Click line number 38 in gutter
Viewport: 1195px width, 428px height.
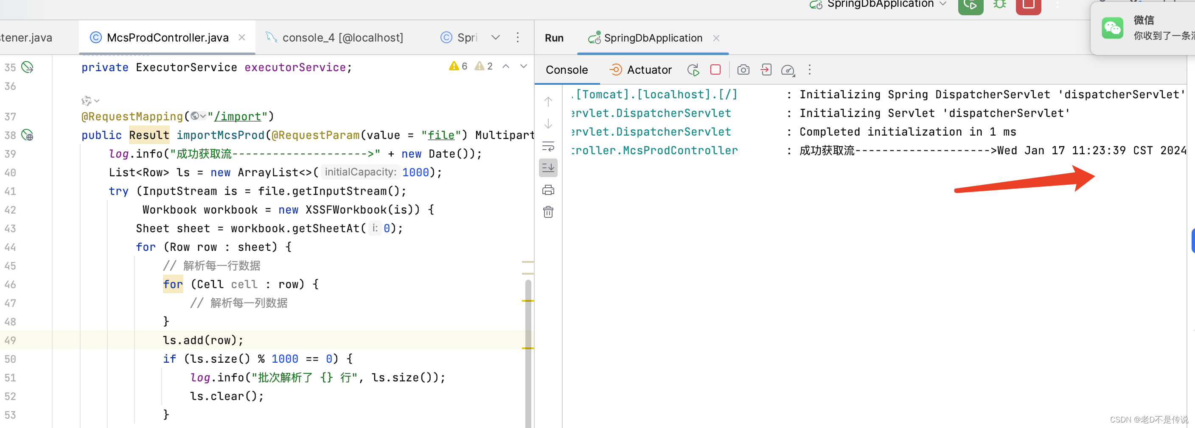(10, 135)
